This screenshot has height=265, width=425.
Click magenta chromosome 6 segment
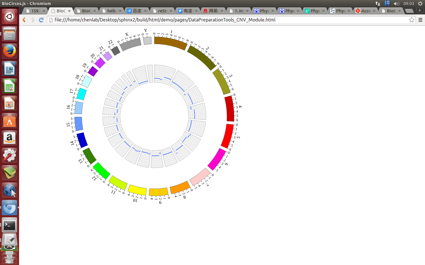217,159
